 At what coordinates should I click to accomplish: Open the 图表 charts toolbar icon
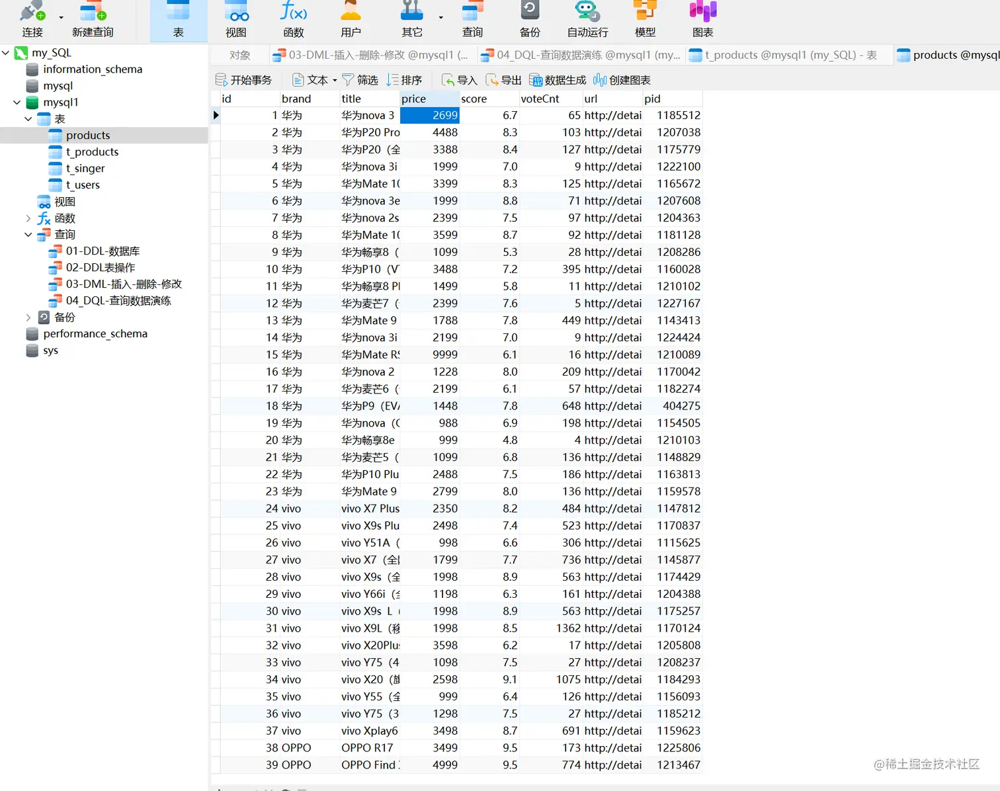703,20
